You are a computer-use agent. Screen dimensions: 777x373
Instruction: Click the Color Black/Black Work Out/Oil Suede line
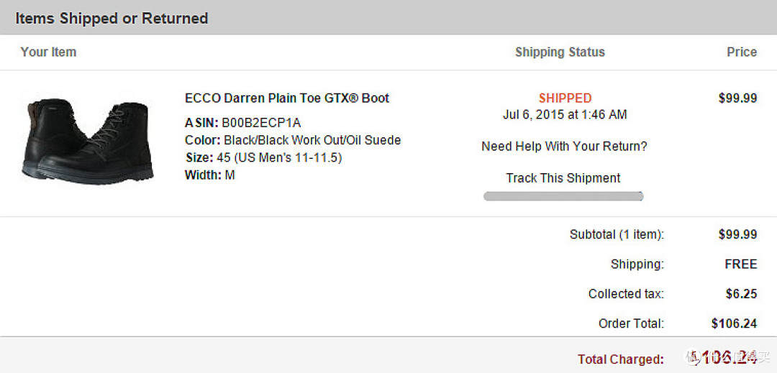pyautogui.click(x=293, y=140)
